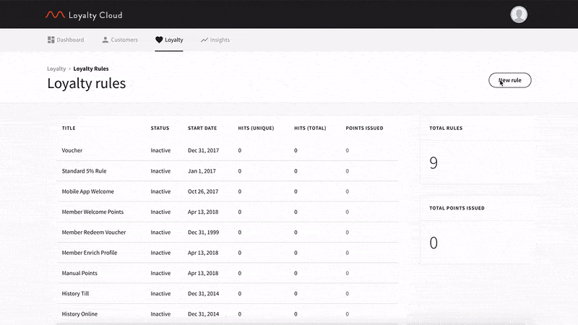Switch to the Customers tab
This screenshot has height=325, width=578.
pyautogui.click(x=120, y=40)
